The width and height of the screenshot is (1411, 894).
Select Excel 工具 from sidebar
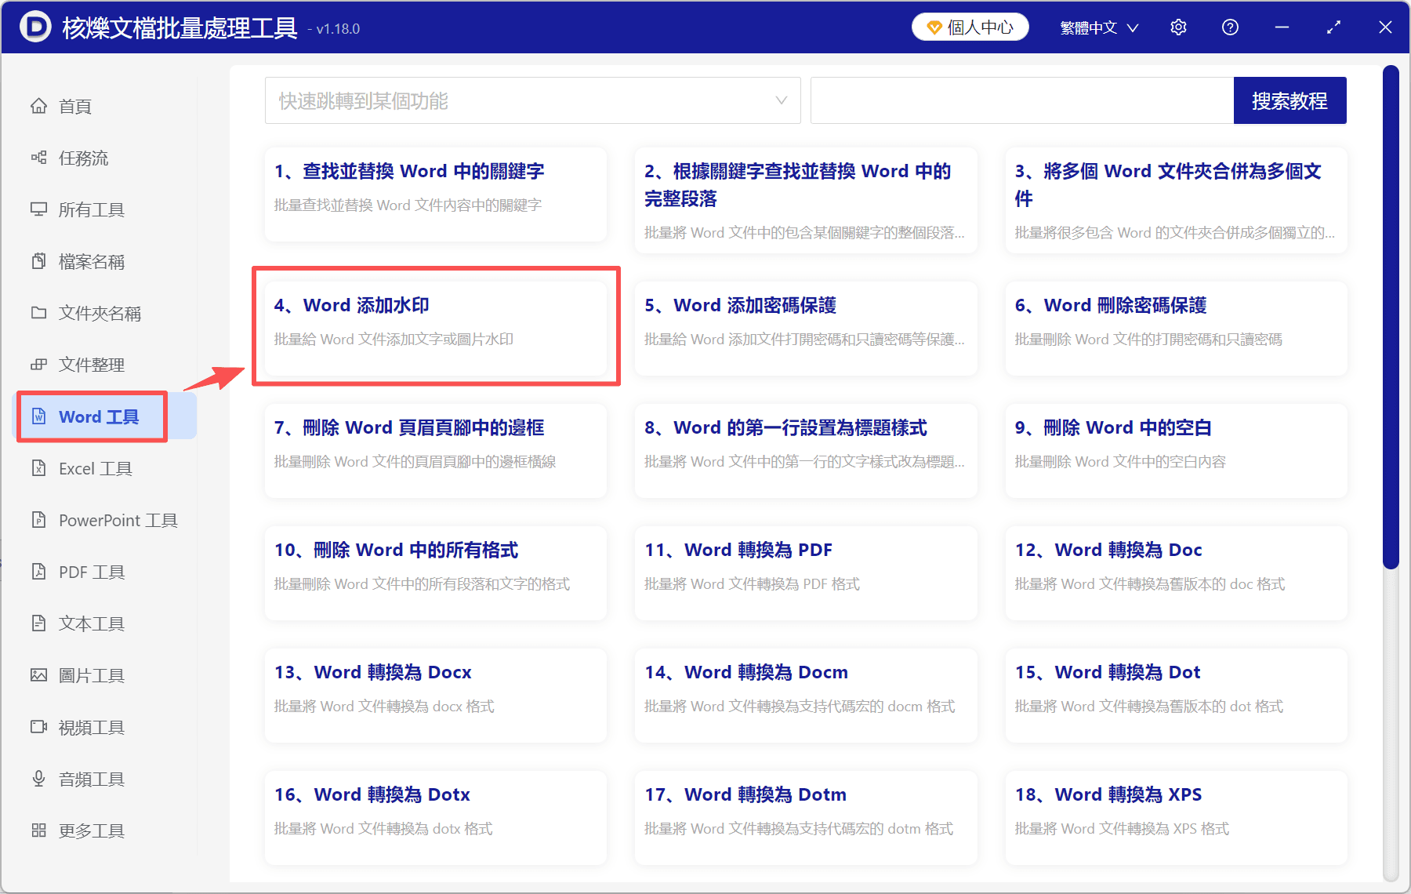pos(92,468)
